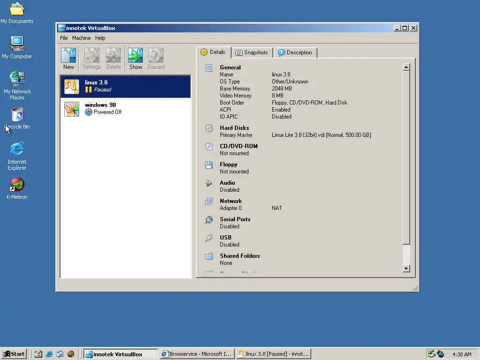Click the scroll up arrow in details
This screenshot has width=480, height=360.
tap(406, 67)
